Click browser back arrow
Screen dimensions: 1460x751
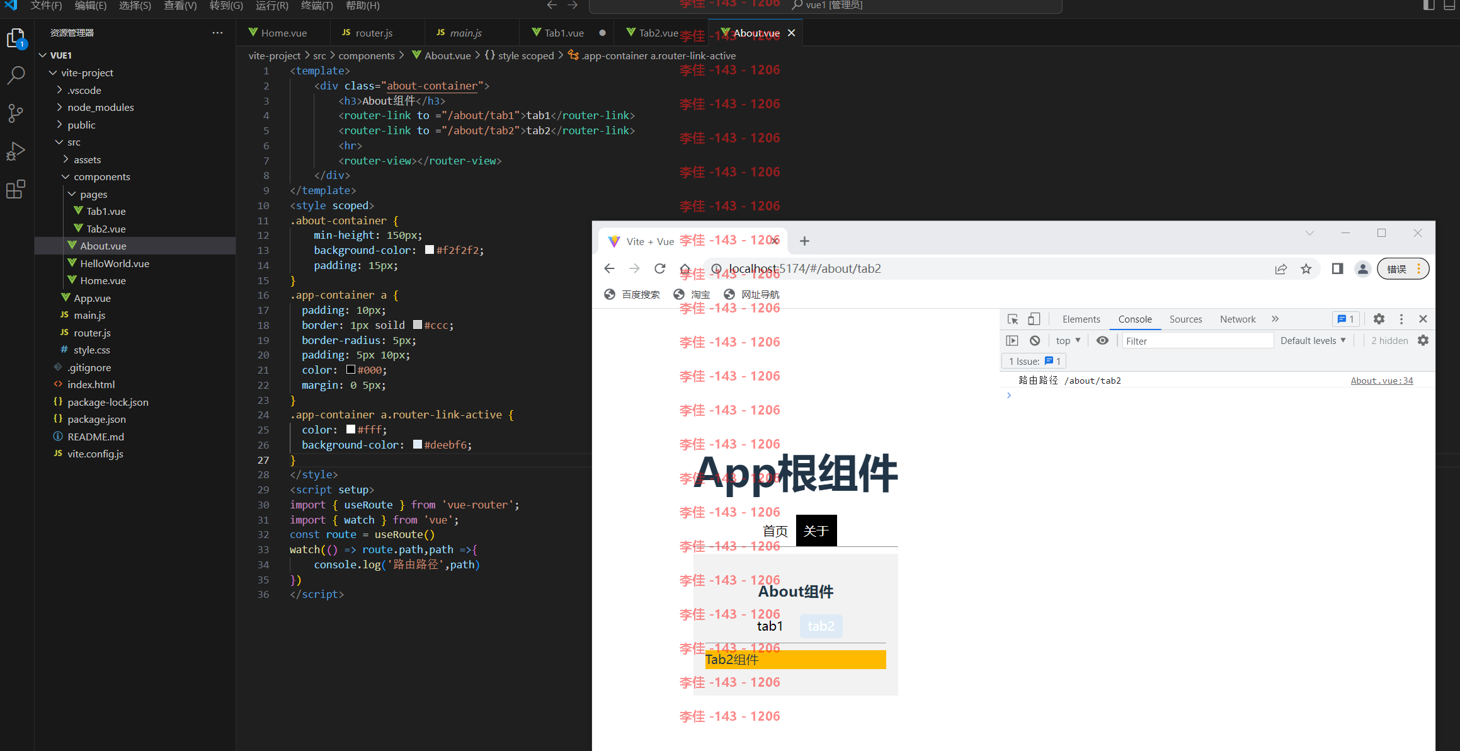tap(609, 269)
